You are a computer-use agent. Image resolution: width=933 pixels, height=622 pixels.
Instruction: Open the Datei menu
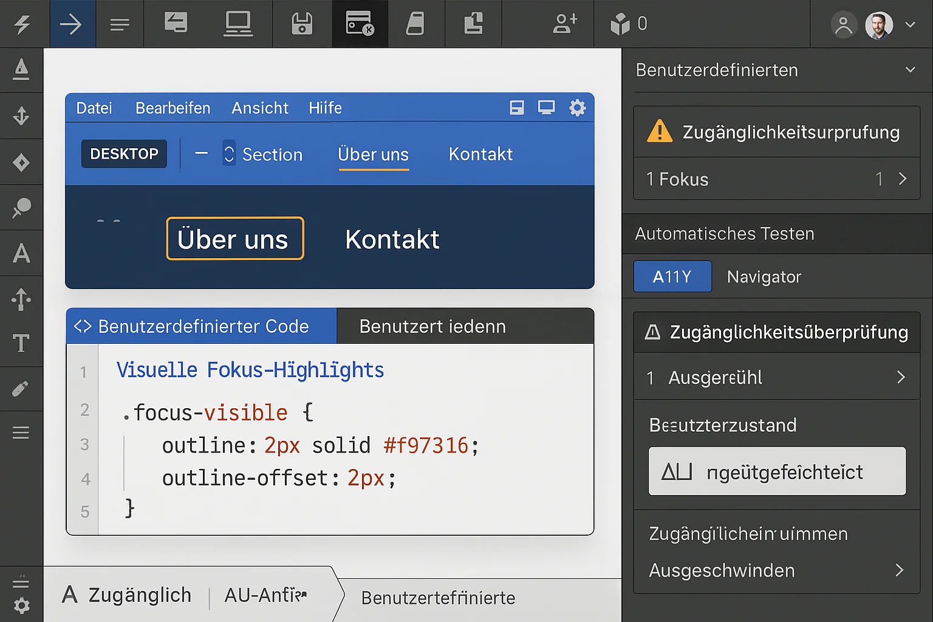click(94, 108)
